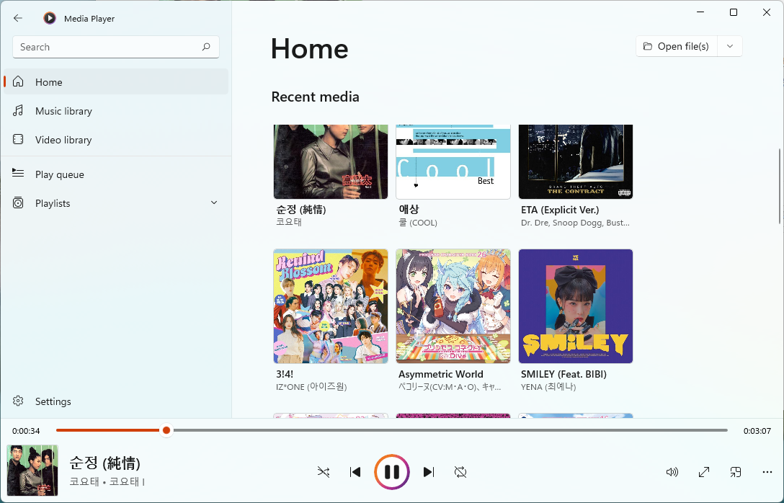Image resolution: width=784 pixels, height=503 pixels.
Task: Go to Video library
Action: 63,140
